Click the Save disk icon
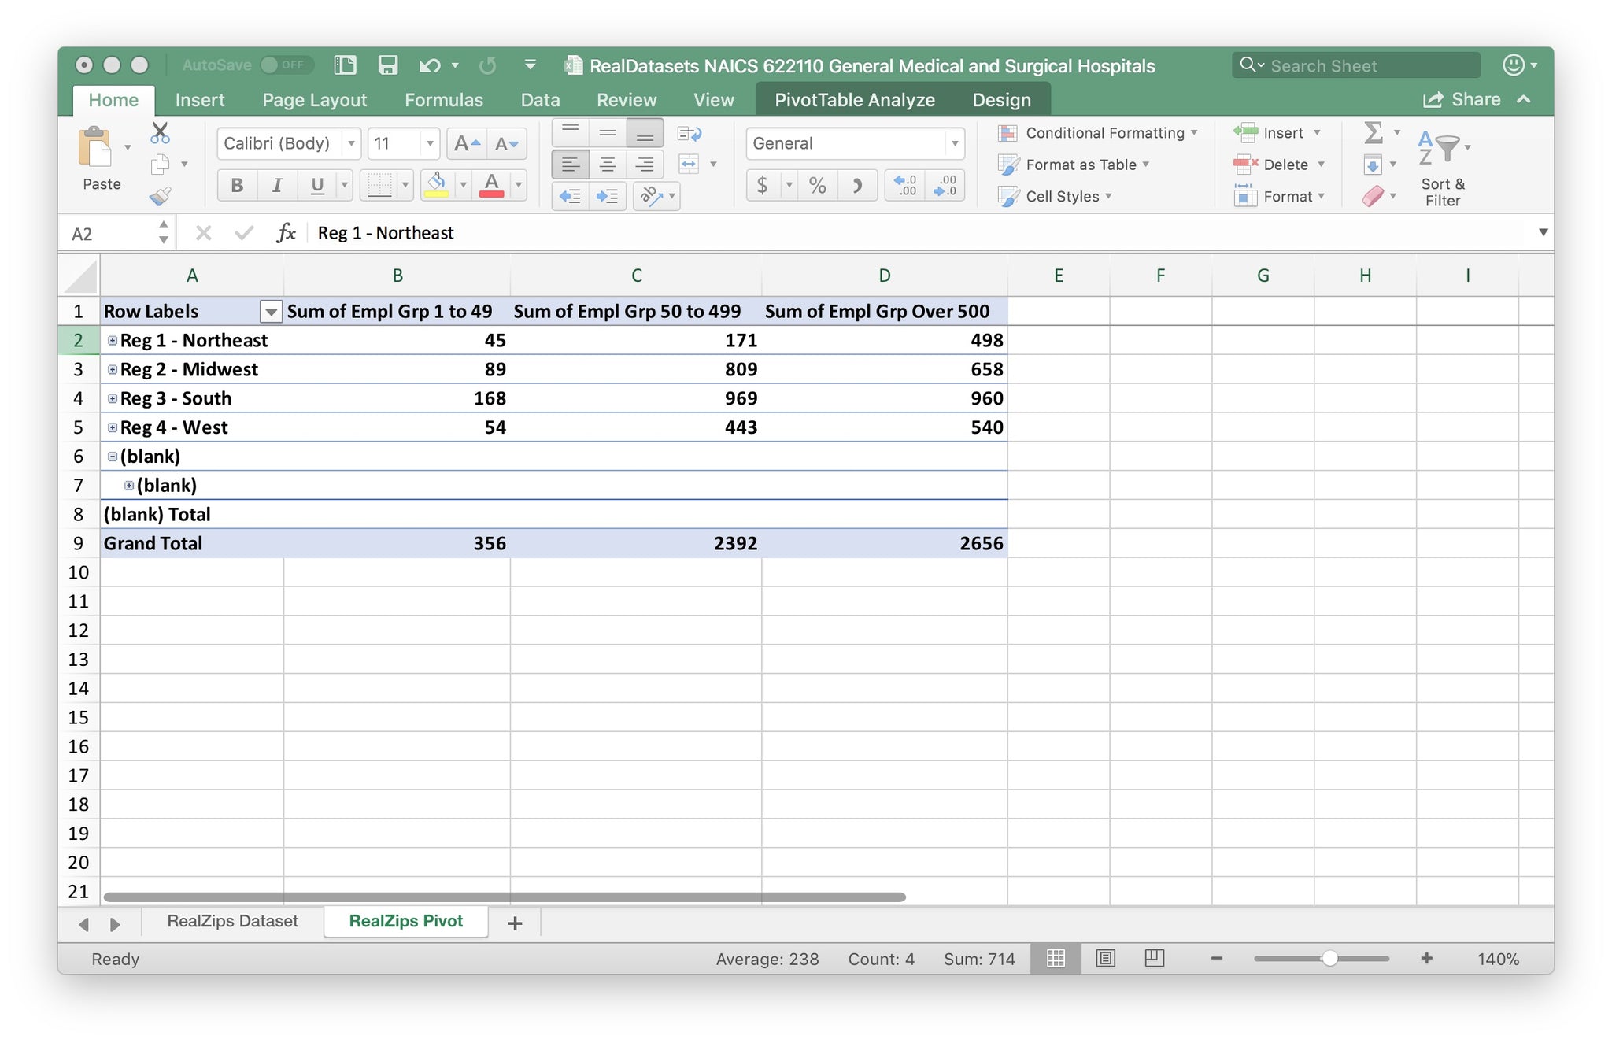 coord(387,65)
